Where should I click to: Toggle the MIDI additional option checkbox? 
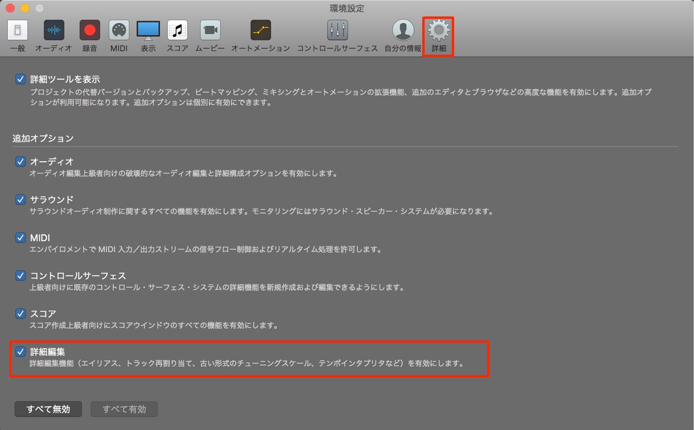(x=21, y=237)
